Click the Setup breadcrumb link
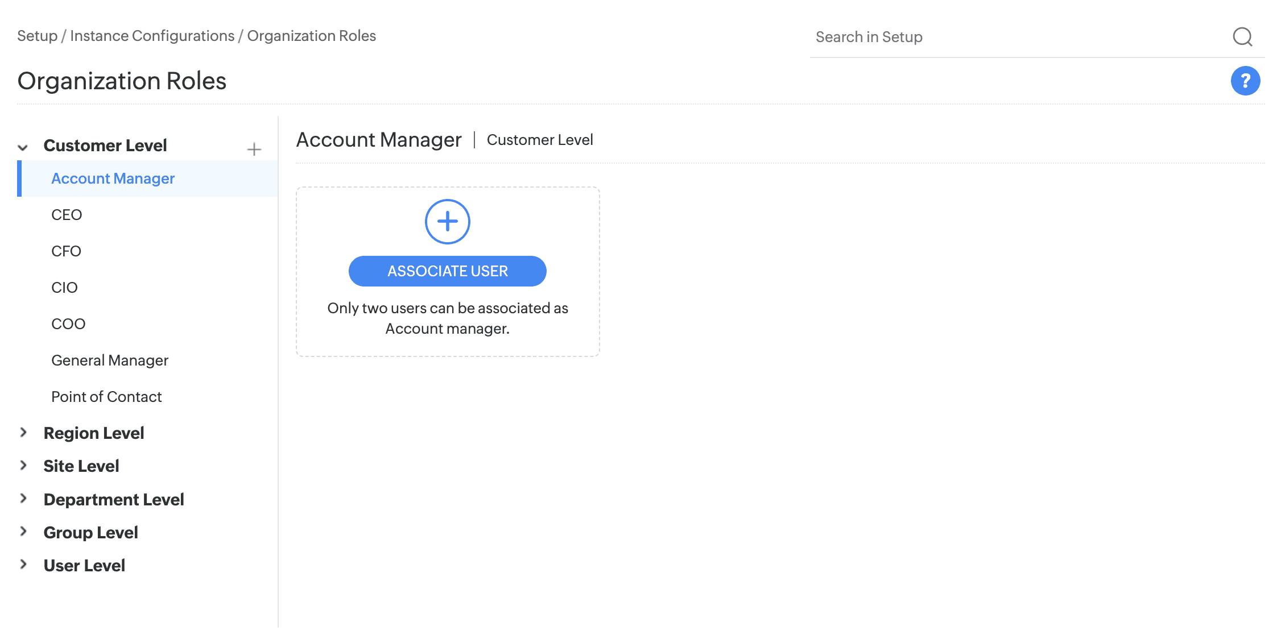The height and width of the screenshot is (631, 1281). tap(37, 36)
